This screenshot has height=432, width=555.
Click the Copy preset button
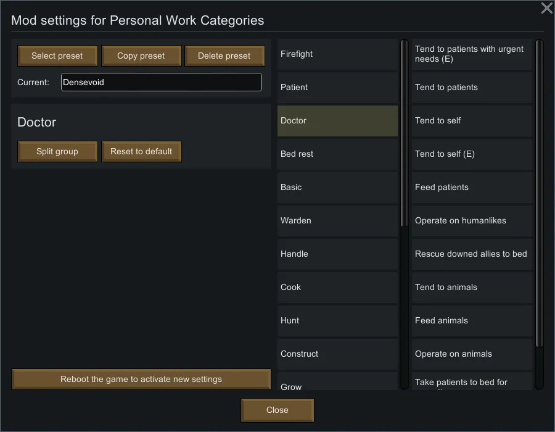pyautogui.click(x=141, y=56)
